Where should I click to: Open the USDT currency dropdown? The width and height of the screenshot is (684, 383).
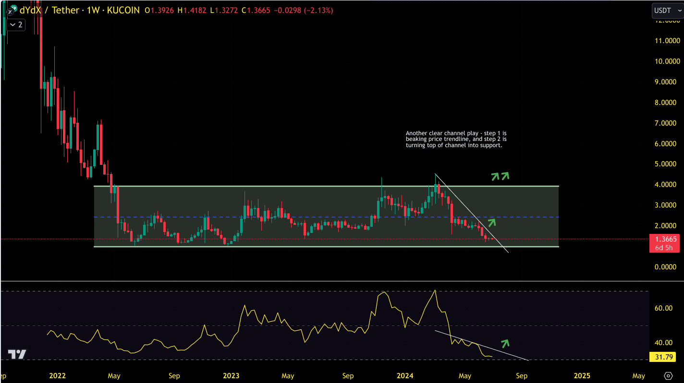(667, 10)
